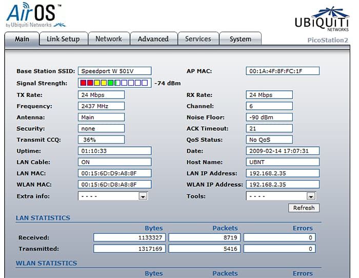Select the System tab
The width and height of the screenshot is (359, 278).
240,39
